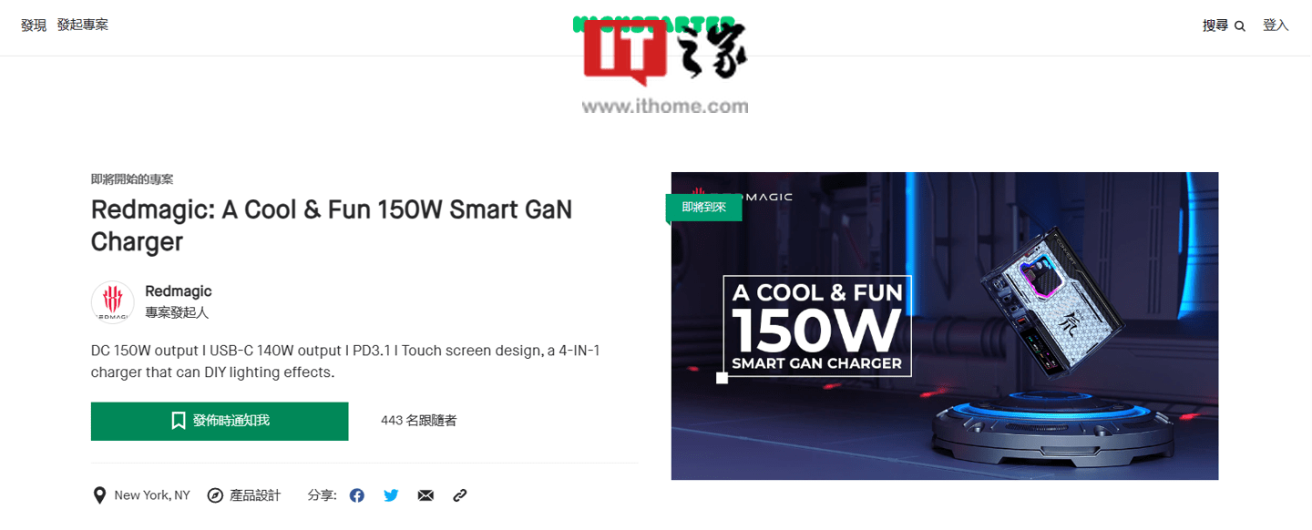Open Redmagic creator avatar logo
Viewport: 1312px width, 530px height.
point(113,301)
